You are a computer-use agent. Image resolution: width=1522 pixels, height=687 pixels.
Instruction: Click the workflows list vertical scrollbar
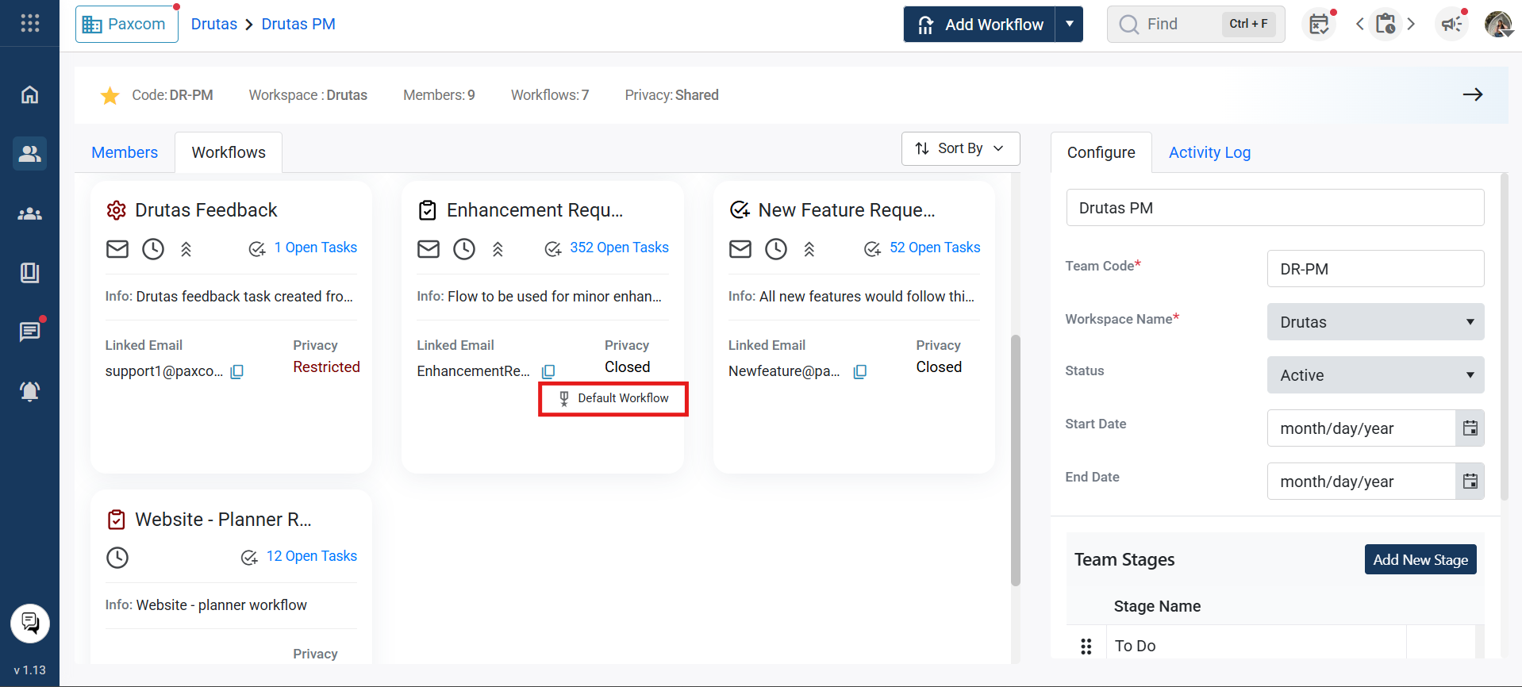tap(1015, 460)
